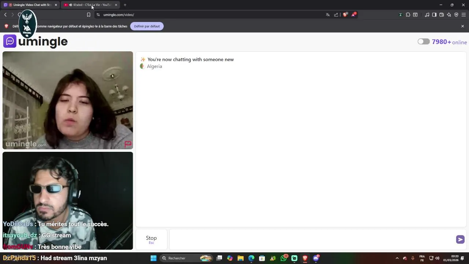Open WhatsApp from the taskbar

coord(284,258)
